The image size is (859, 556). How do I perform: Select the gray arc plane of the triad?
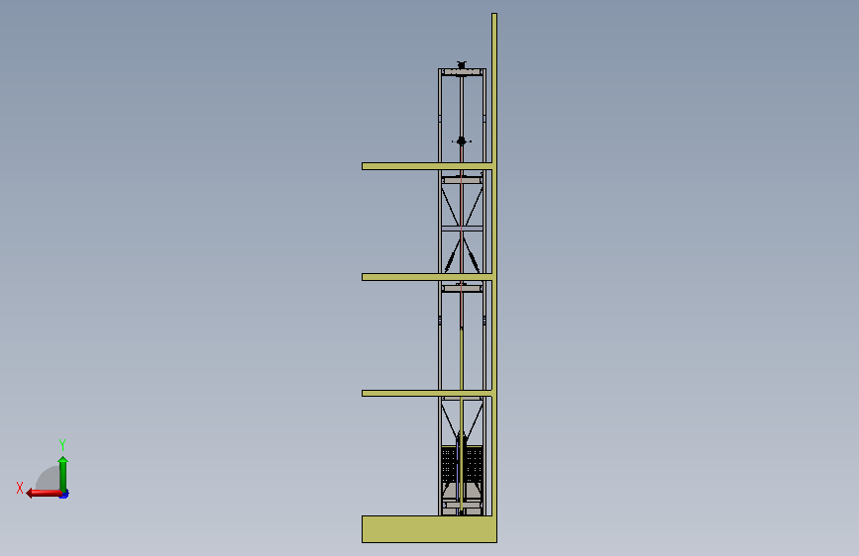(x=49, y=478)
